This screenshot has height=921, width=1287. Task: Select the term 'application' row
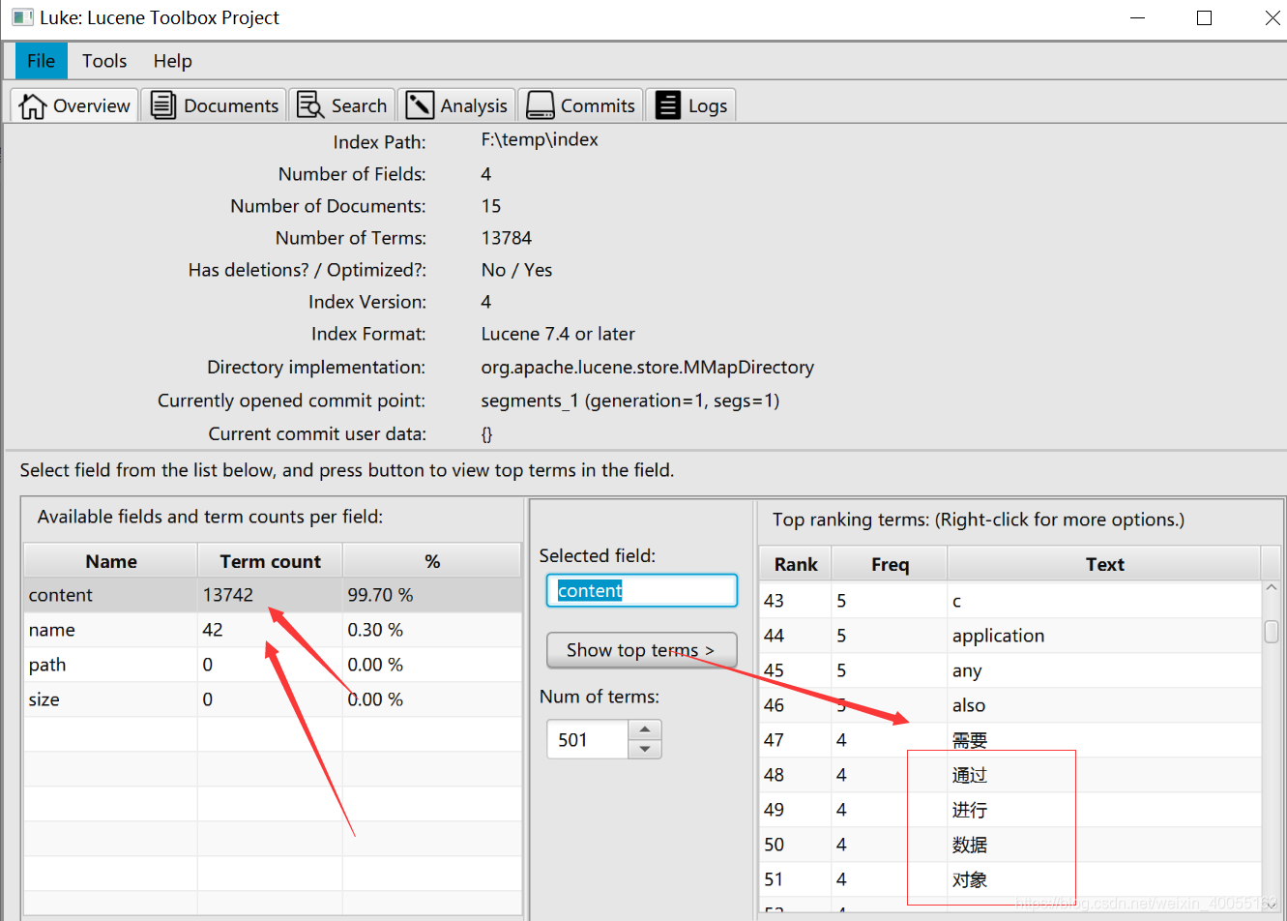pos(1010,636)
